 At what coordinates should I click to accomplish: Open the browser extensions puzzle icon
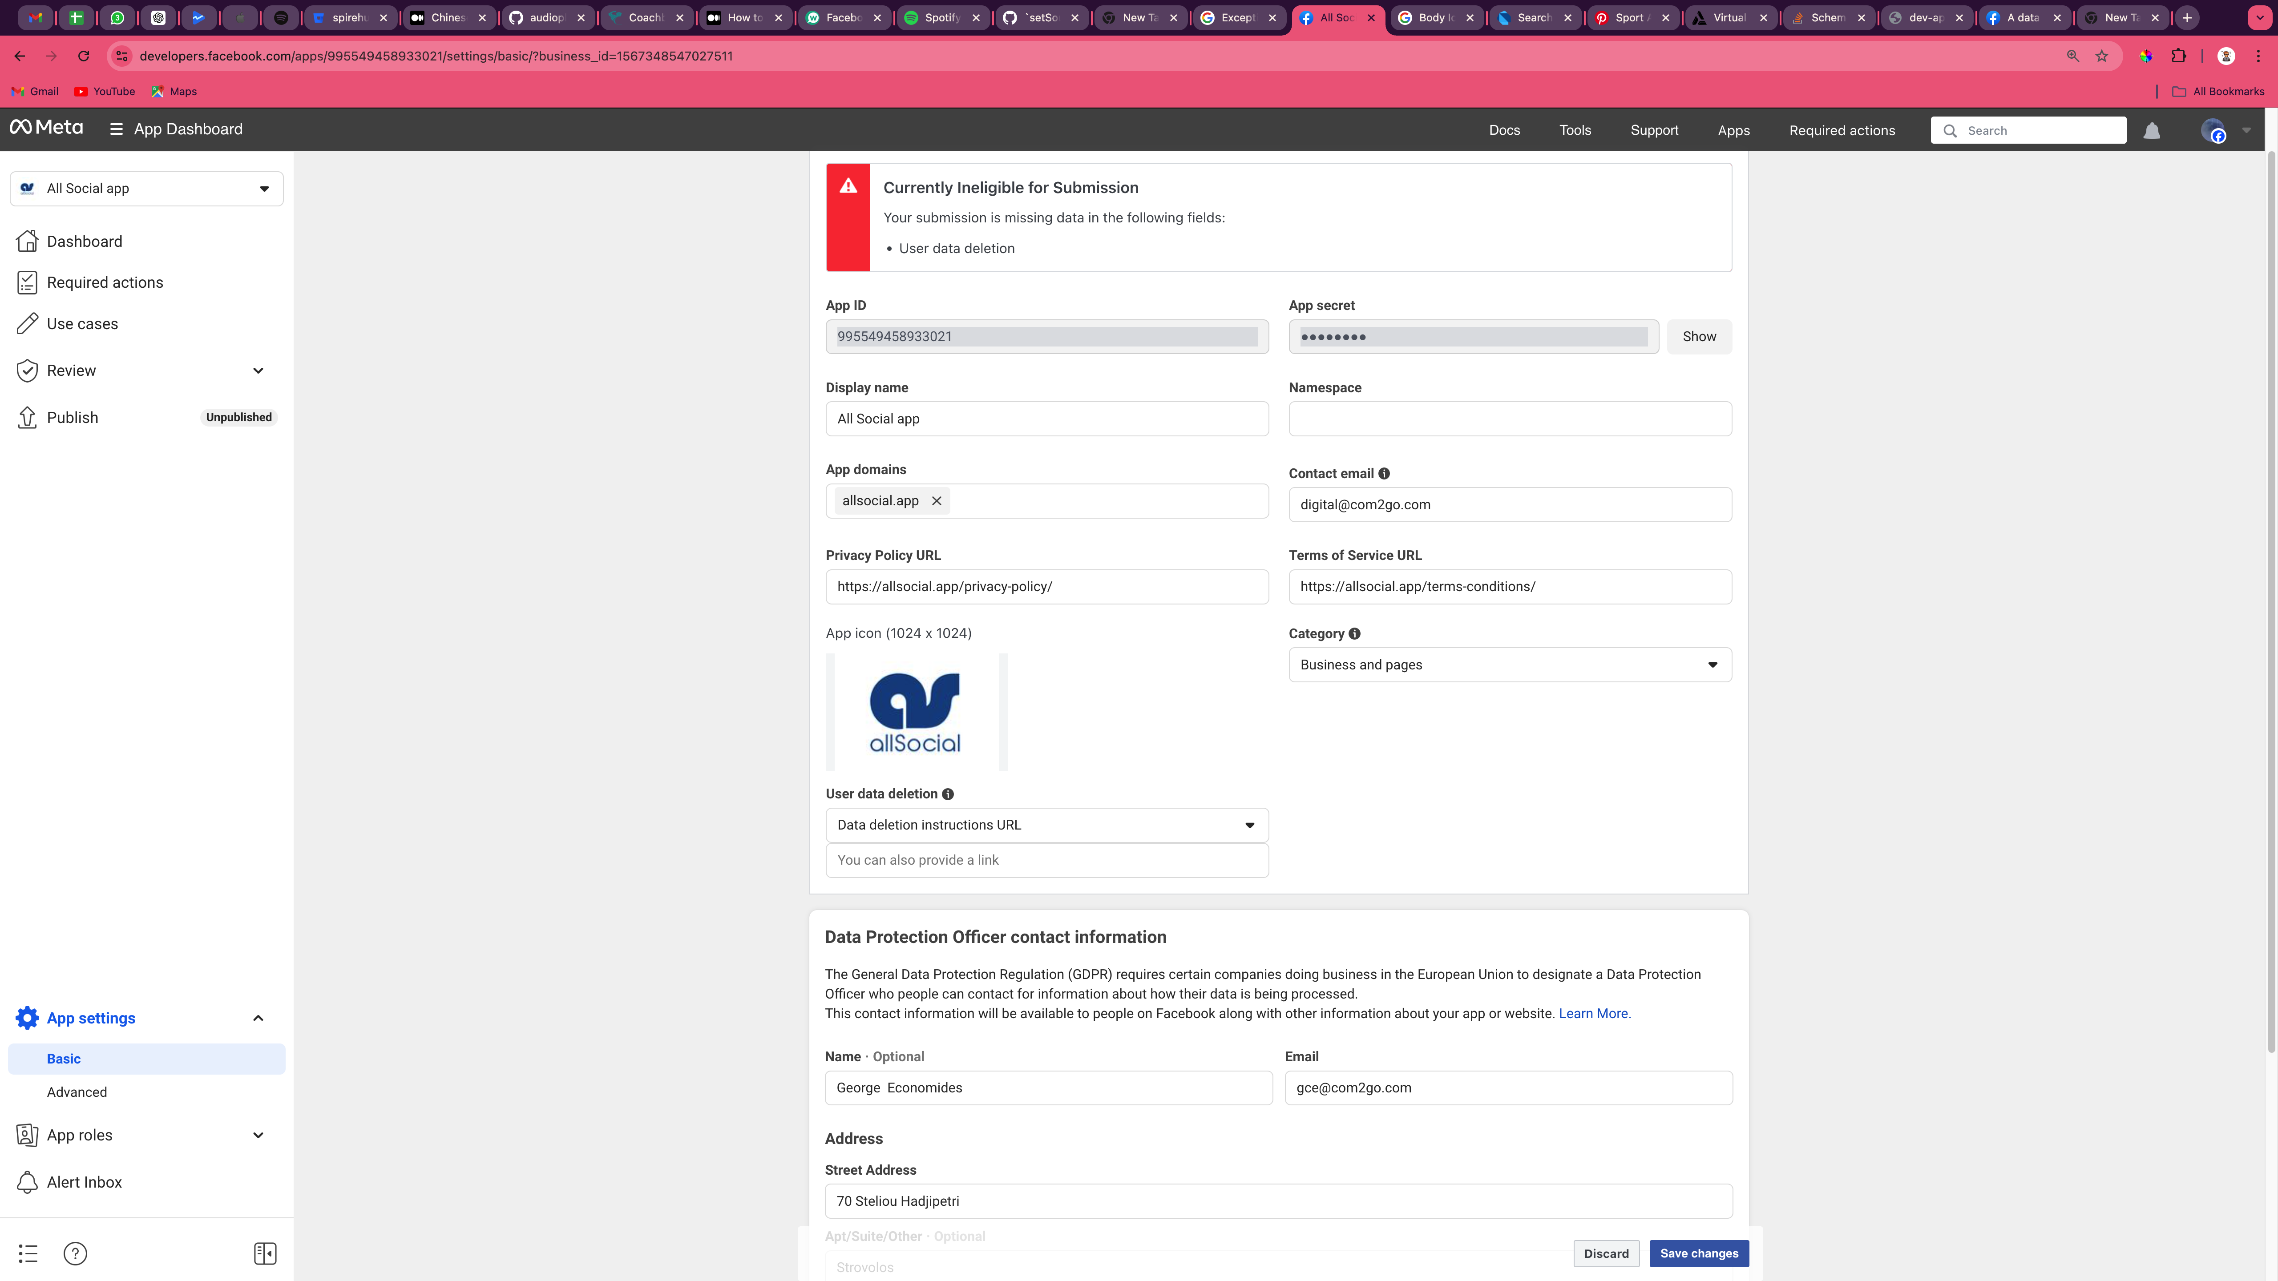(x=2179, y=56)
